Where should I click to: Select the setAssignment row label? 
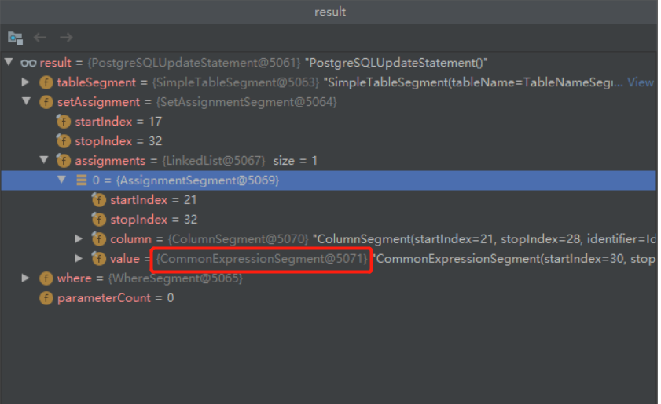pyautogui.click(x=98, y=102)
